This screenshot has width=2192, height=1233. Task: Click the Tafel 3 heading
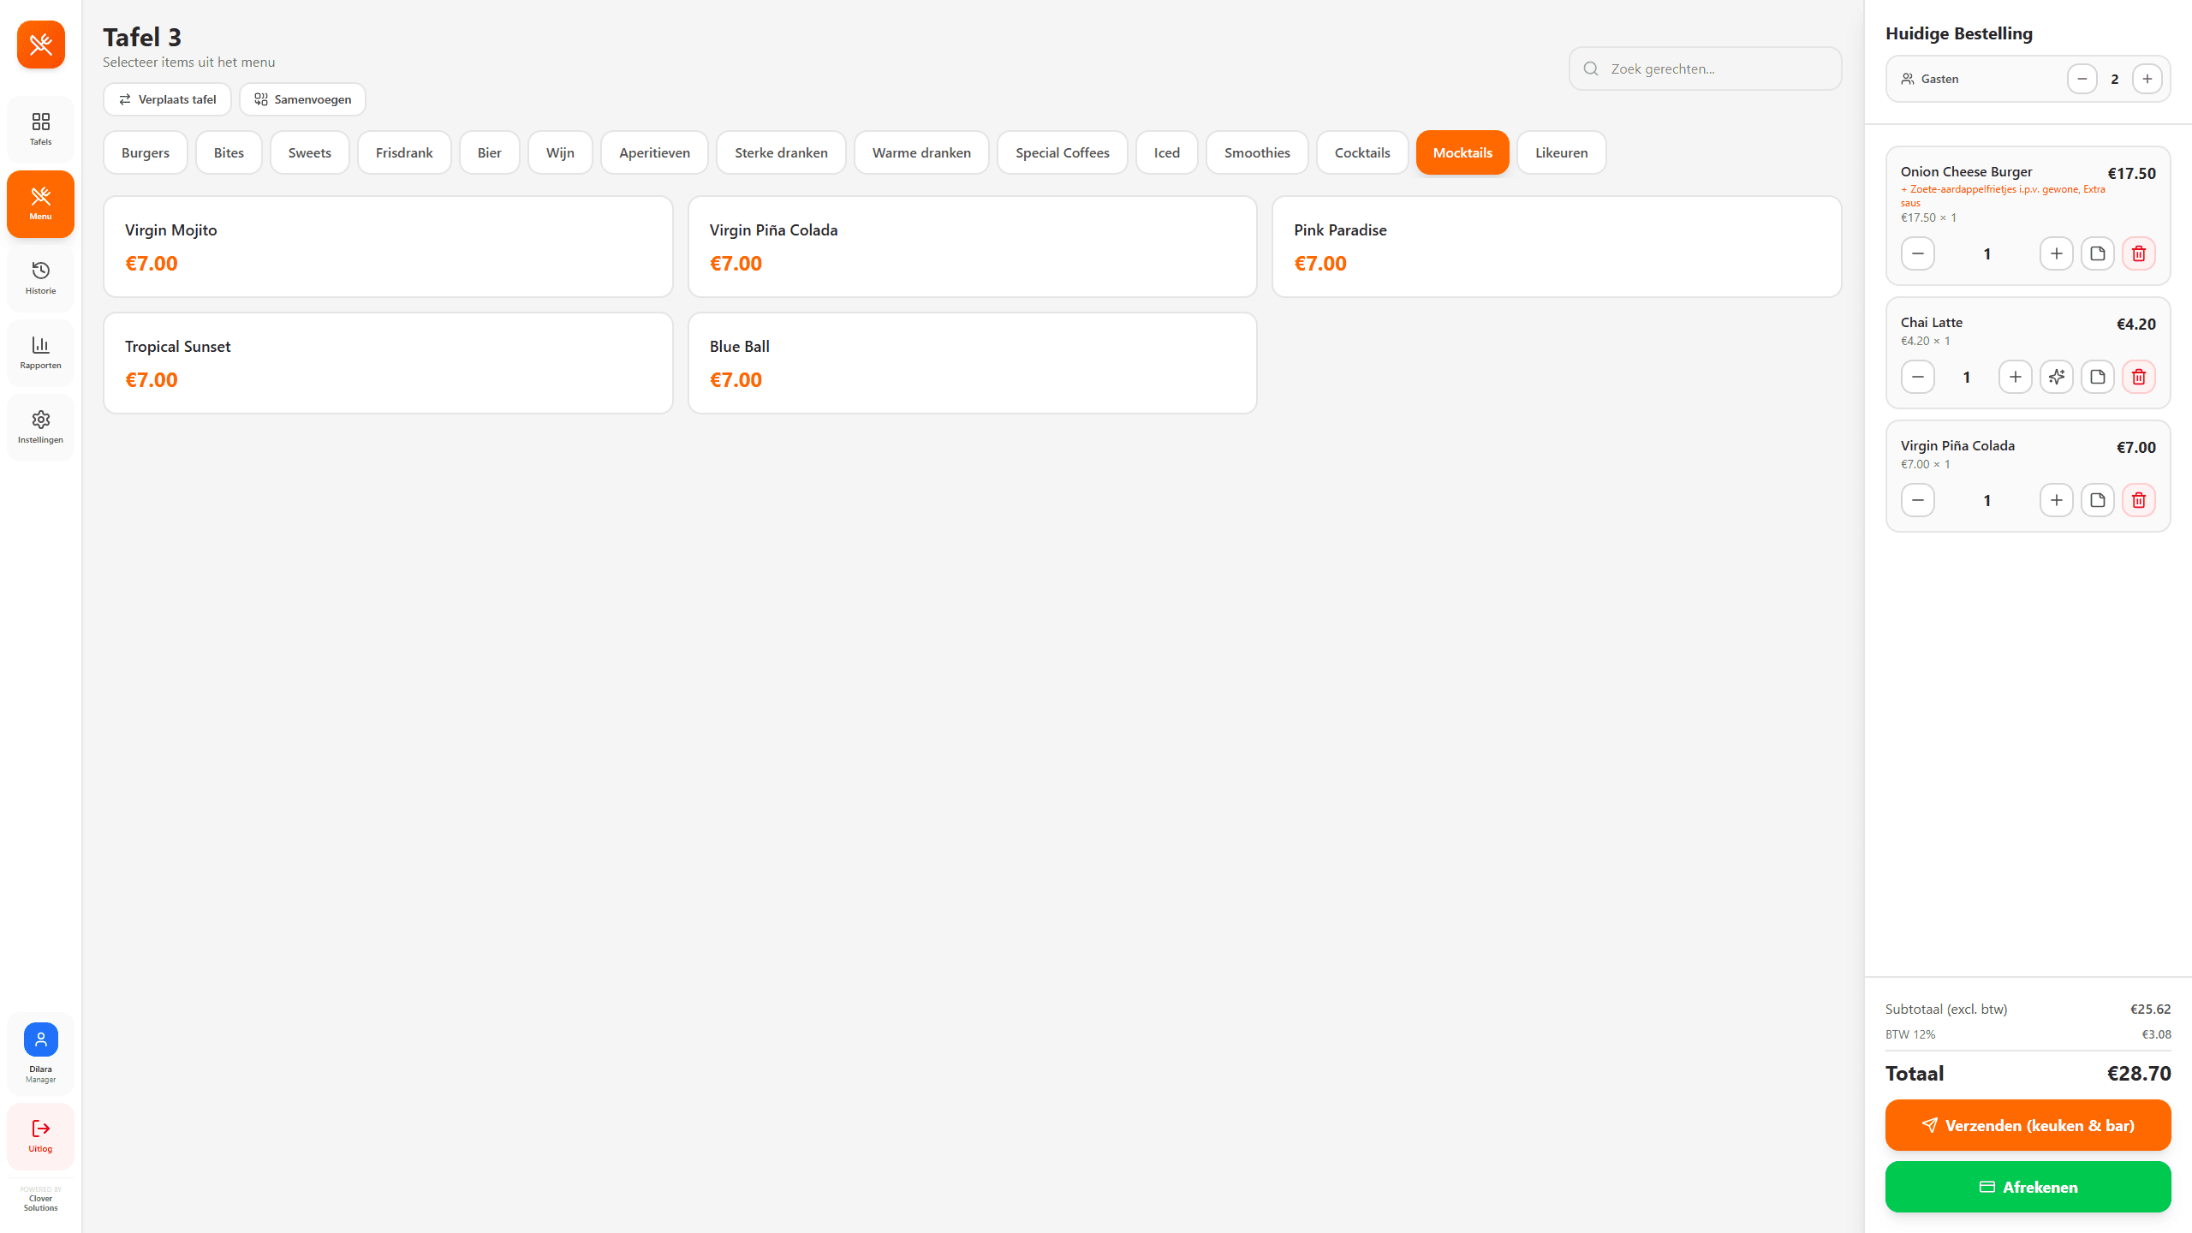142,37
